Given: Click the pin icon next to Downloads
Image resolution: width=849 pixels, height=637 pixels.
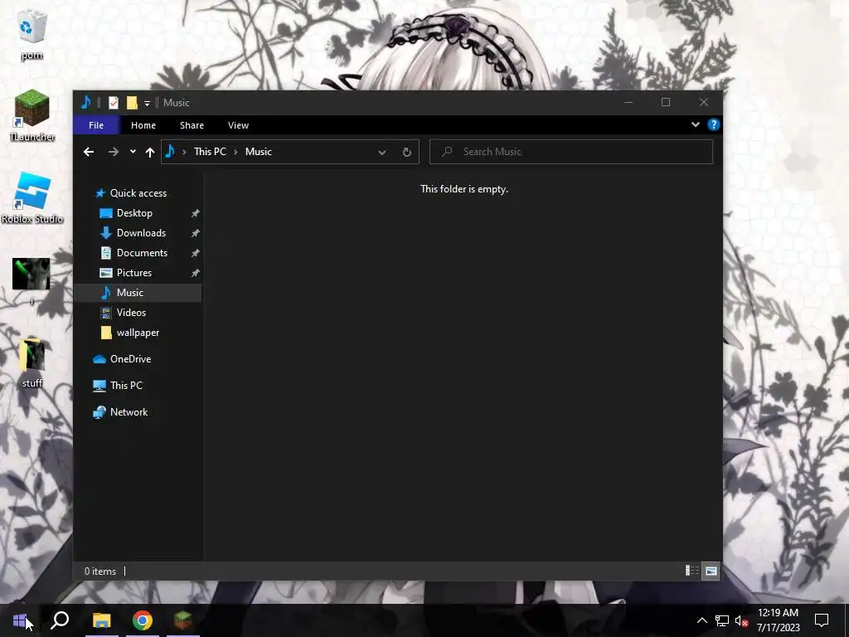Looking at the screenshot, I should point(196,233).
